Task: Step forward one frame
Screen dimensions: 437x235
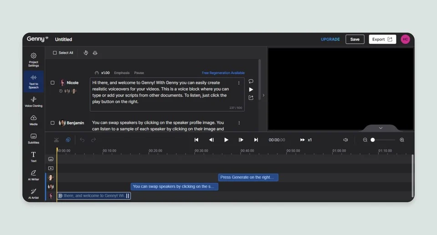Action: [x=241, y=140]
